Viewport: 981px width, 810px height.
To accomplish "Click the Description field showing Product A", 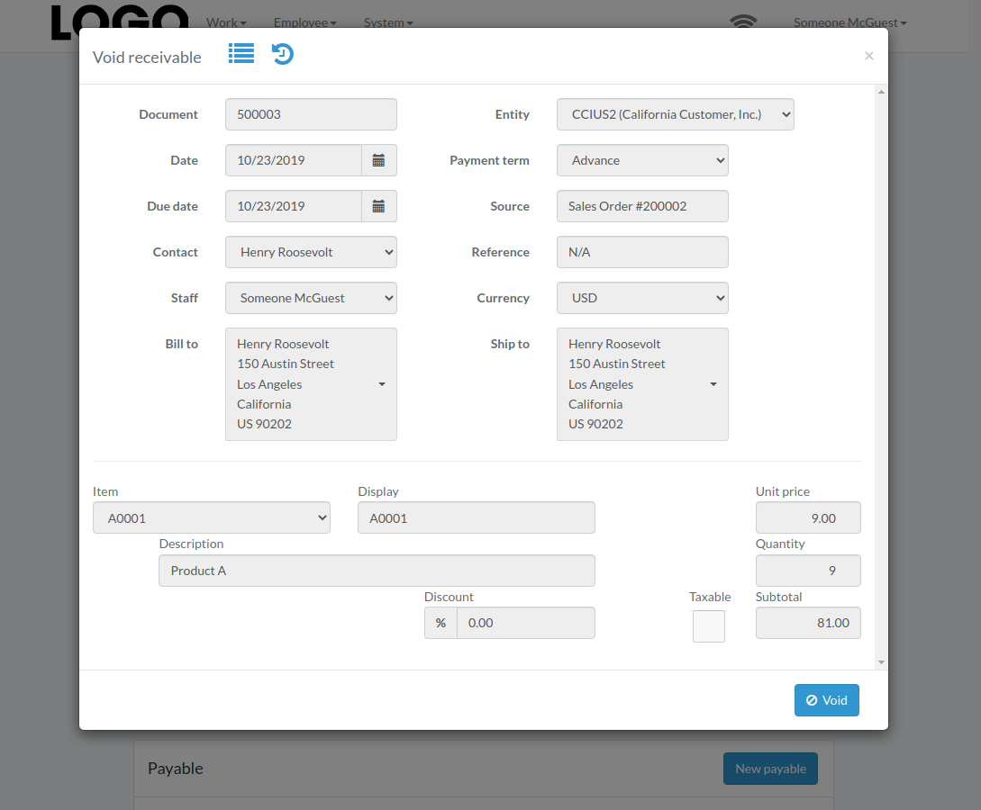I will pyautogui.click(x=377, y=571).
